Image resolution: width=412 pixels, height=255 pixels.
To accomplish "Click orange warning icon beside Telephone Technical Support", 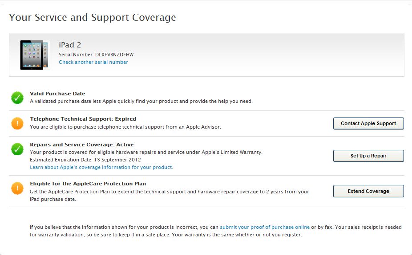I will 17,123.
